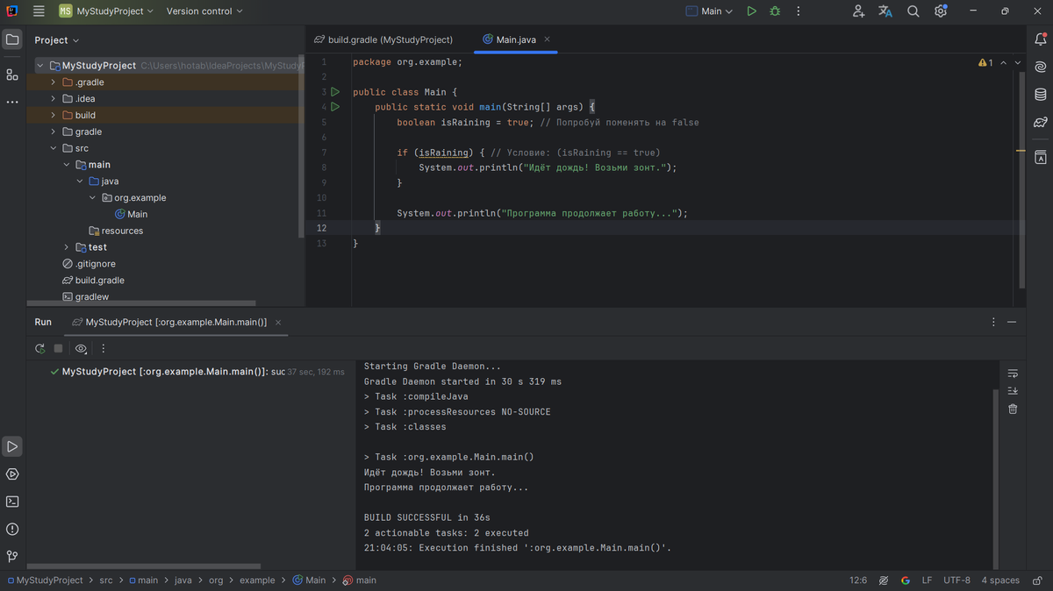Select successful MyStudyProject run result node

pos(198,372)
